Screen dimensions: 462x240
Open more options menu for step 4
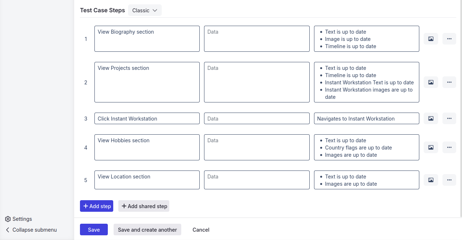pyautogui.click(x=449, y=147)
